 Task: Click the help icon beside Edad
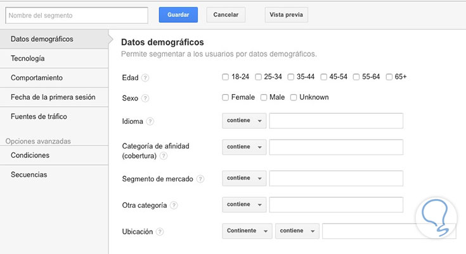145,78
